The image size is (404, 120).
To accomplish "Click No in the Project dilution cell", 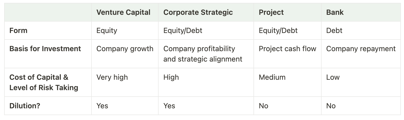I will [x=263, y=106].
